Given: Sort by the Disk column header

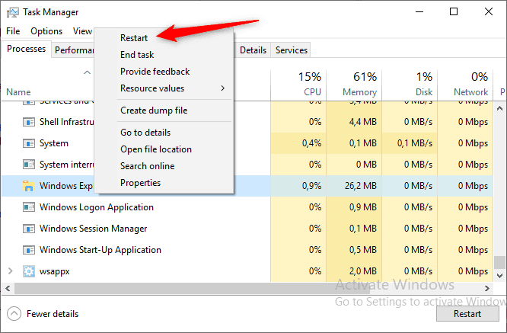Looking at the screenshot, I should coord(410,84).
